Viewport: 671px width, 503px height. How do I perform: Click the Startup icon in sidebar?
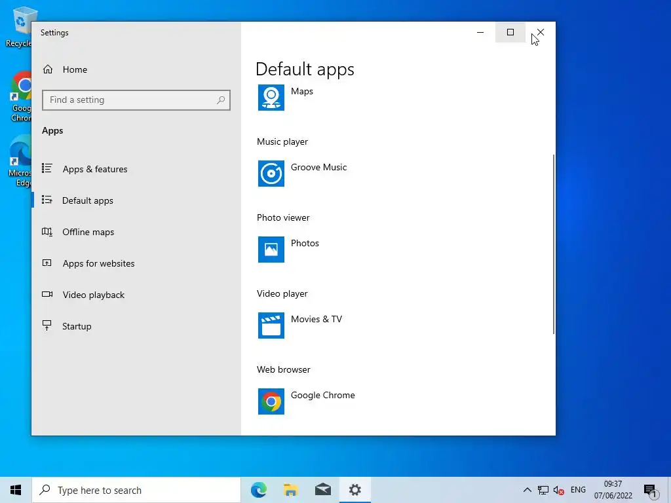47,326
